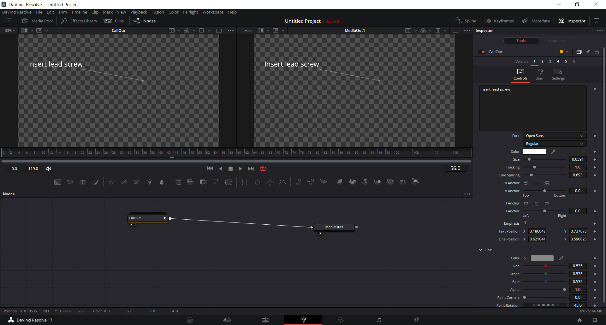
Task: Open the right viewer Fit zoom dropdown
Action: click(248, 31)
